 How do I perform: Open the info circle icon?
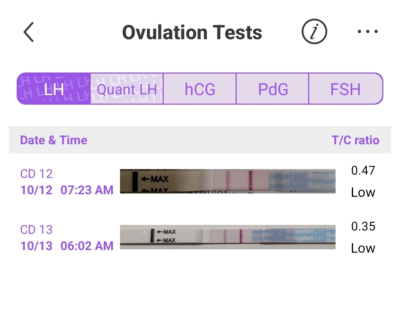(x=314, y=32)
